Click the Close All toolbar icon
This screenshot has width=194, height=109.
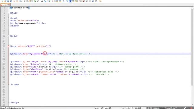point(17,1)
